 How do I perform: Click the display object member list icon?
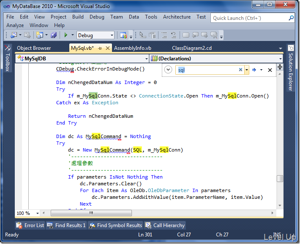pos(143,35)
